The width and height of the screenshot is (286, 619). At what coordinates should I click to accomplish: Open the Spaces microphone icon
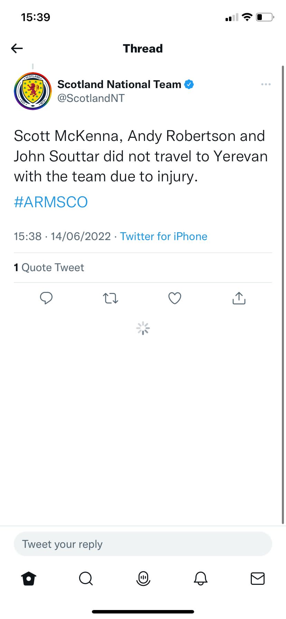point(143,578)
